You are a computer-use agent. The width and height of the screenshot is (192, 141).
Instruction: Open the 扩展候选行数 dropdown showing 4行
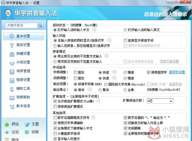tap(160, 101)
